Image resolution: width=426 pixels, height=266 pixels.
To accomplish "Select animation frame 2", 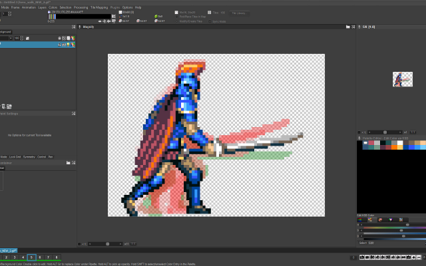I will (x=6, y=257).
